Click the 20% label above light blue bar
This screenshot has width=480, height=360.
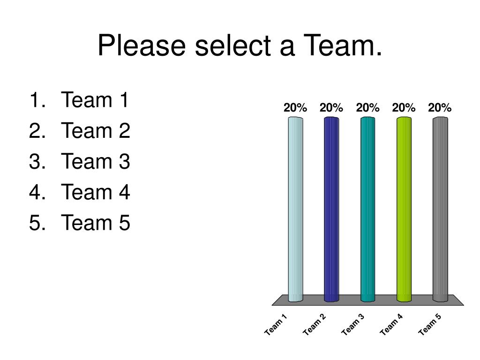click(x=295, y=108)
